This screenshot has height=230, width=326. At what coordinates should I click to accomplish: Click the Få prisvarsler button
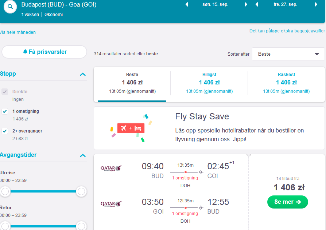44,52
